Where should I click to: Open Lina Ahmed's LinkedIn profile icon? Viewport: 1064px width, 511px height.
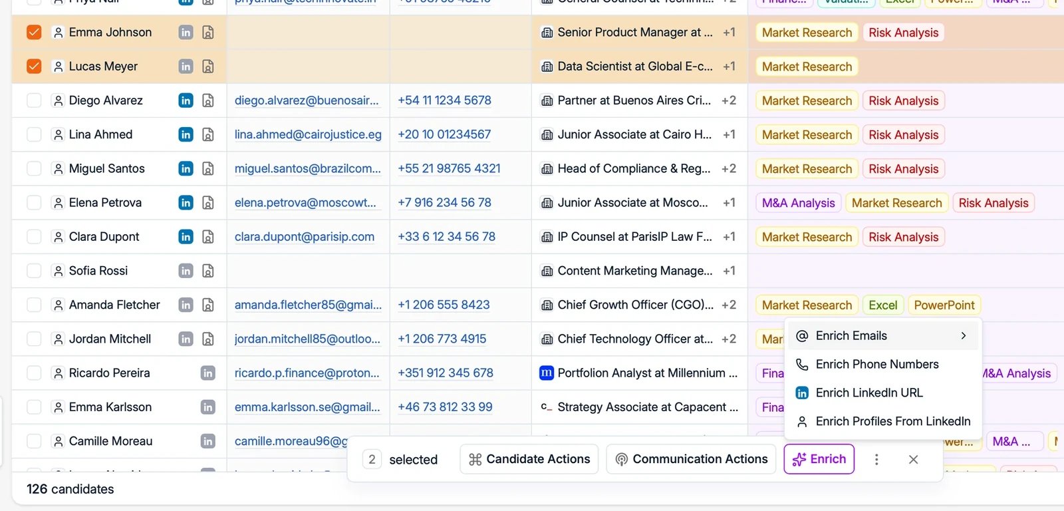coord(186,134)
